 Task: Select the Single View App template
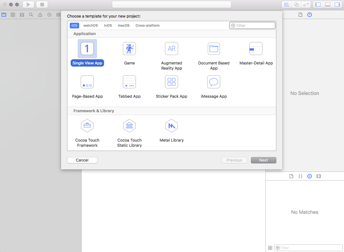click(x=87, y=53)
